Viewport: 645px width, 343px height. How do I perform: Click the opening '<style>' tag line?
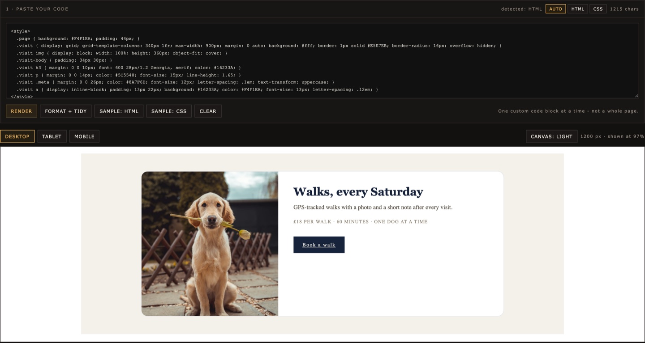(x=21, y=31)
